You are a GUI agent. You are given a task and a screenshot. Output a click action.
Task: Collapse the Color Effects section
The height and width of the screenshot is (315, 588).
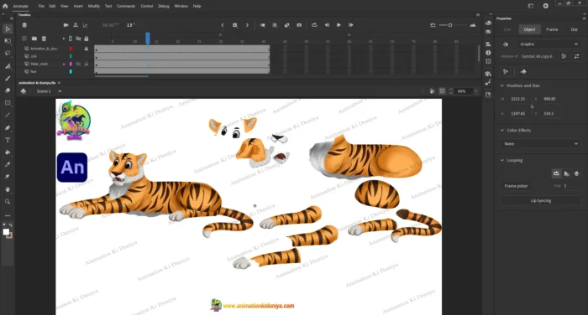pos(502,130)
